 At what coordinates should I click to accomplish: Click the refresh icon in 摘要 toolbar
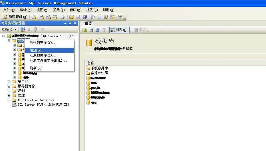point(91,30)
